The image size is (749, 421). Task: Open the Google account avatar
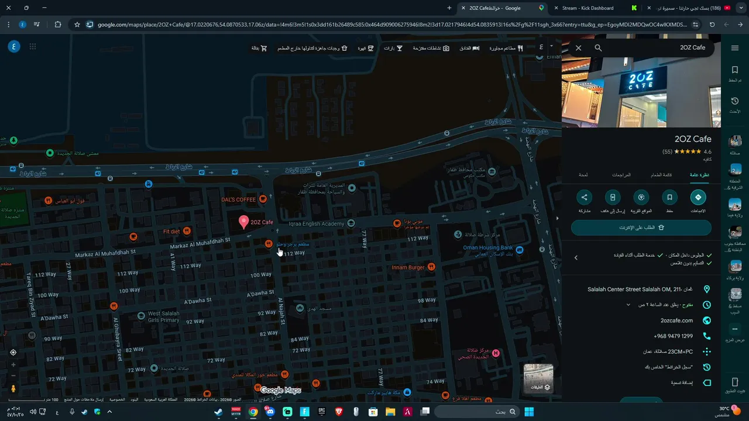(x=13, y=47)
